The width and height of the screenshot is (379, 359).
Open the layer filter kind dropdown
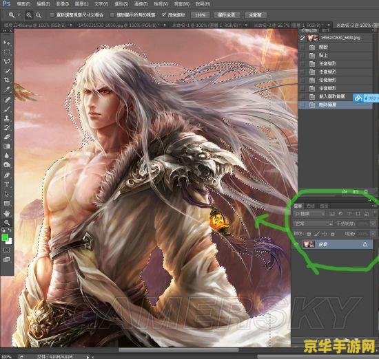(309, 214)
